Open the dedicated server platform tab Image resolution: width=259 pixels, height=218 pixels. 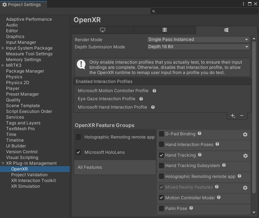[165, 30]
